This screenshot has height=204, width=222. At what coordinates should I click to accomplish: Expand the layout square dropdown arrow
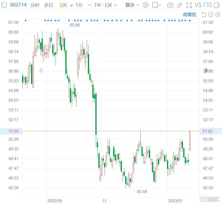[160, 5]
